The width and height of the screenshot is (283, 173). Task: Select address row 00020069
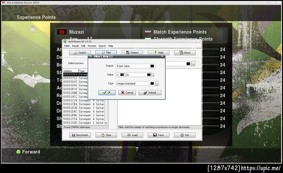tap(75, 74)
